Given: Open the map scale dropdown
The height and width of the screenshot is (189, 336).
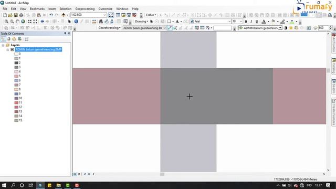Looking at the screenshot, I should [x=104, y=15].
